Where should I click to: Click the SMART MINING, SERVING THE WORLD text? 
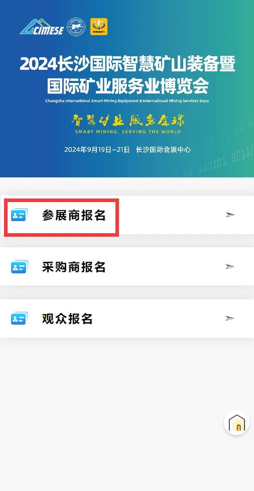pyautogui.click(x=128, y=132)
